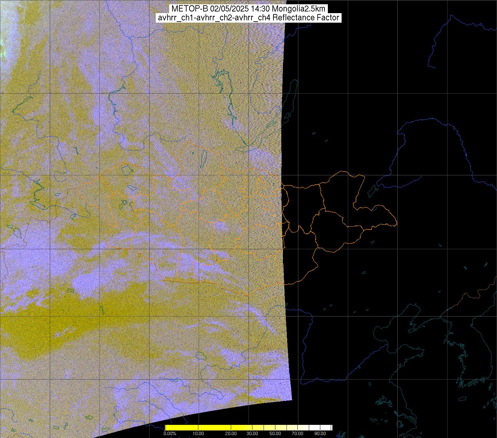This screenshot has width=497, height=438.
Task: Click the '30.00' colorbar label
Action: point(252,433)
